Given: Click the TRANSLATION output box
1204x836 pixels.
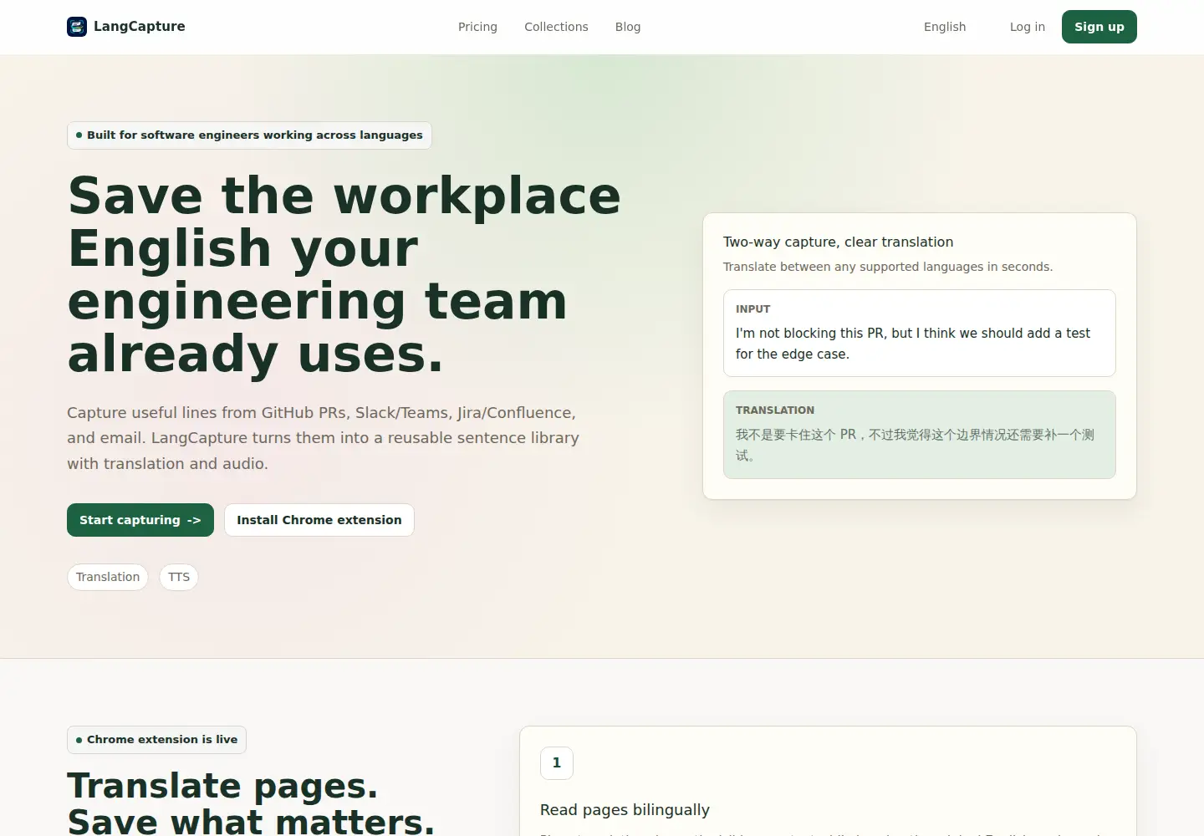Looking at the screenshot, I should point(920,435).
